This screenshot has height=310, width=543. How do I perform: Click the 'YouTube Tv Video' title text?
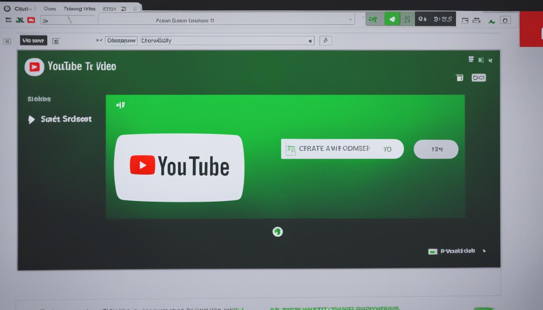point(82,66)
